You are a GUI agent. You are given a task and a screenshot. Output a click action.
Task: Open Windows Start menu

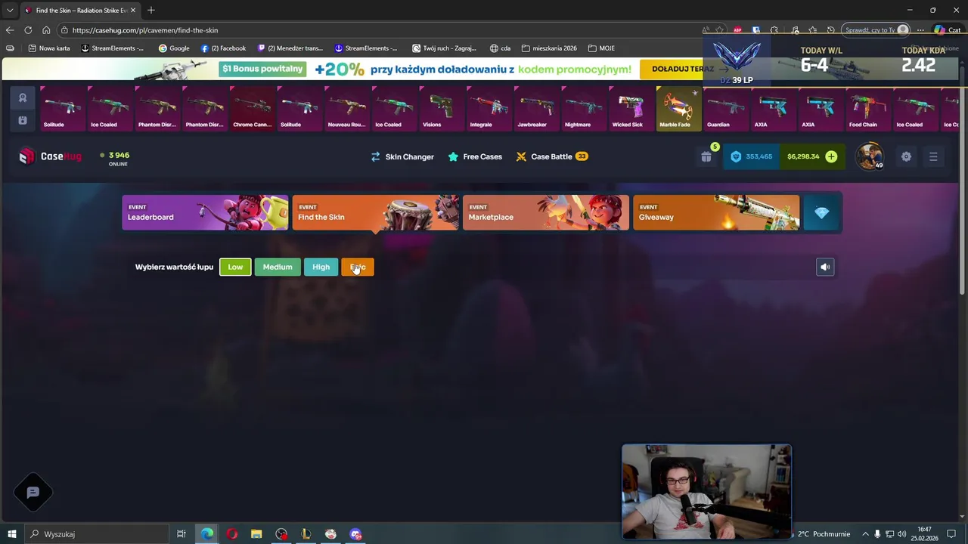[11, 534]
